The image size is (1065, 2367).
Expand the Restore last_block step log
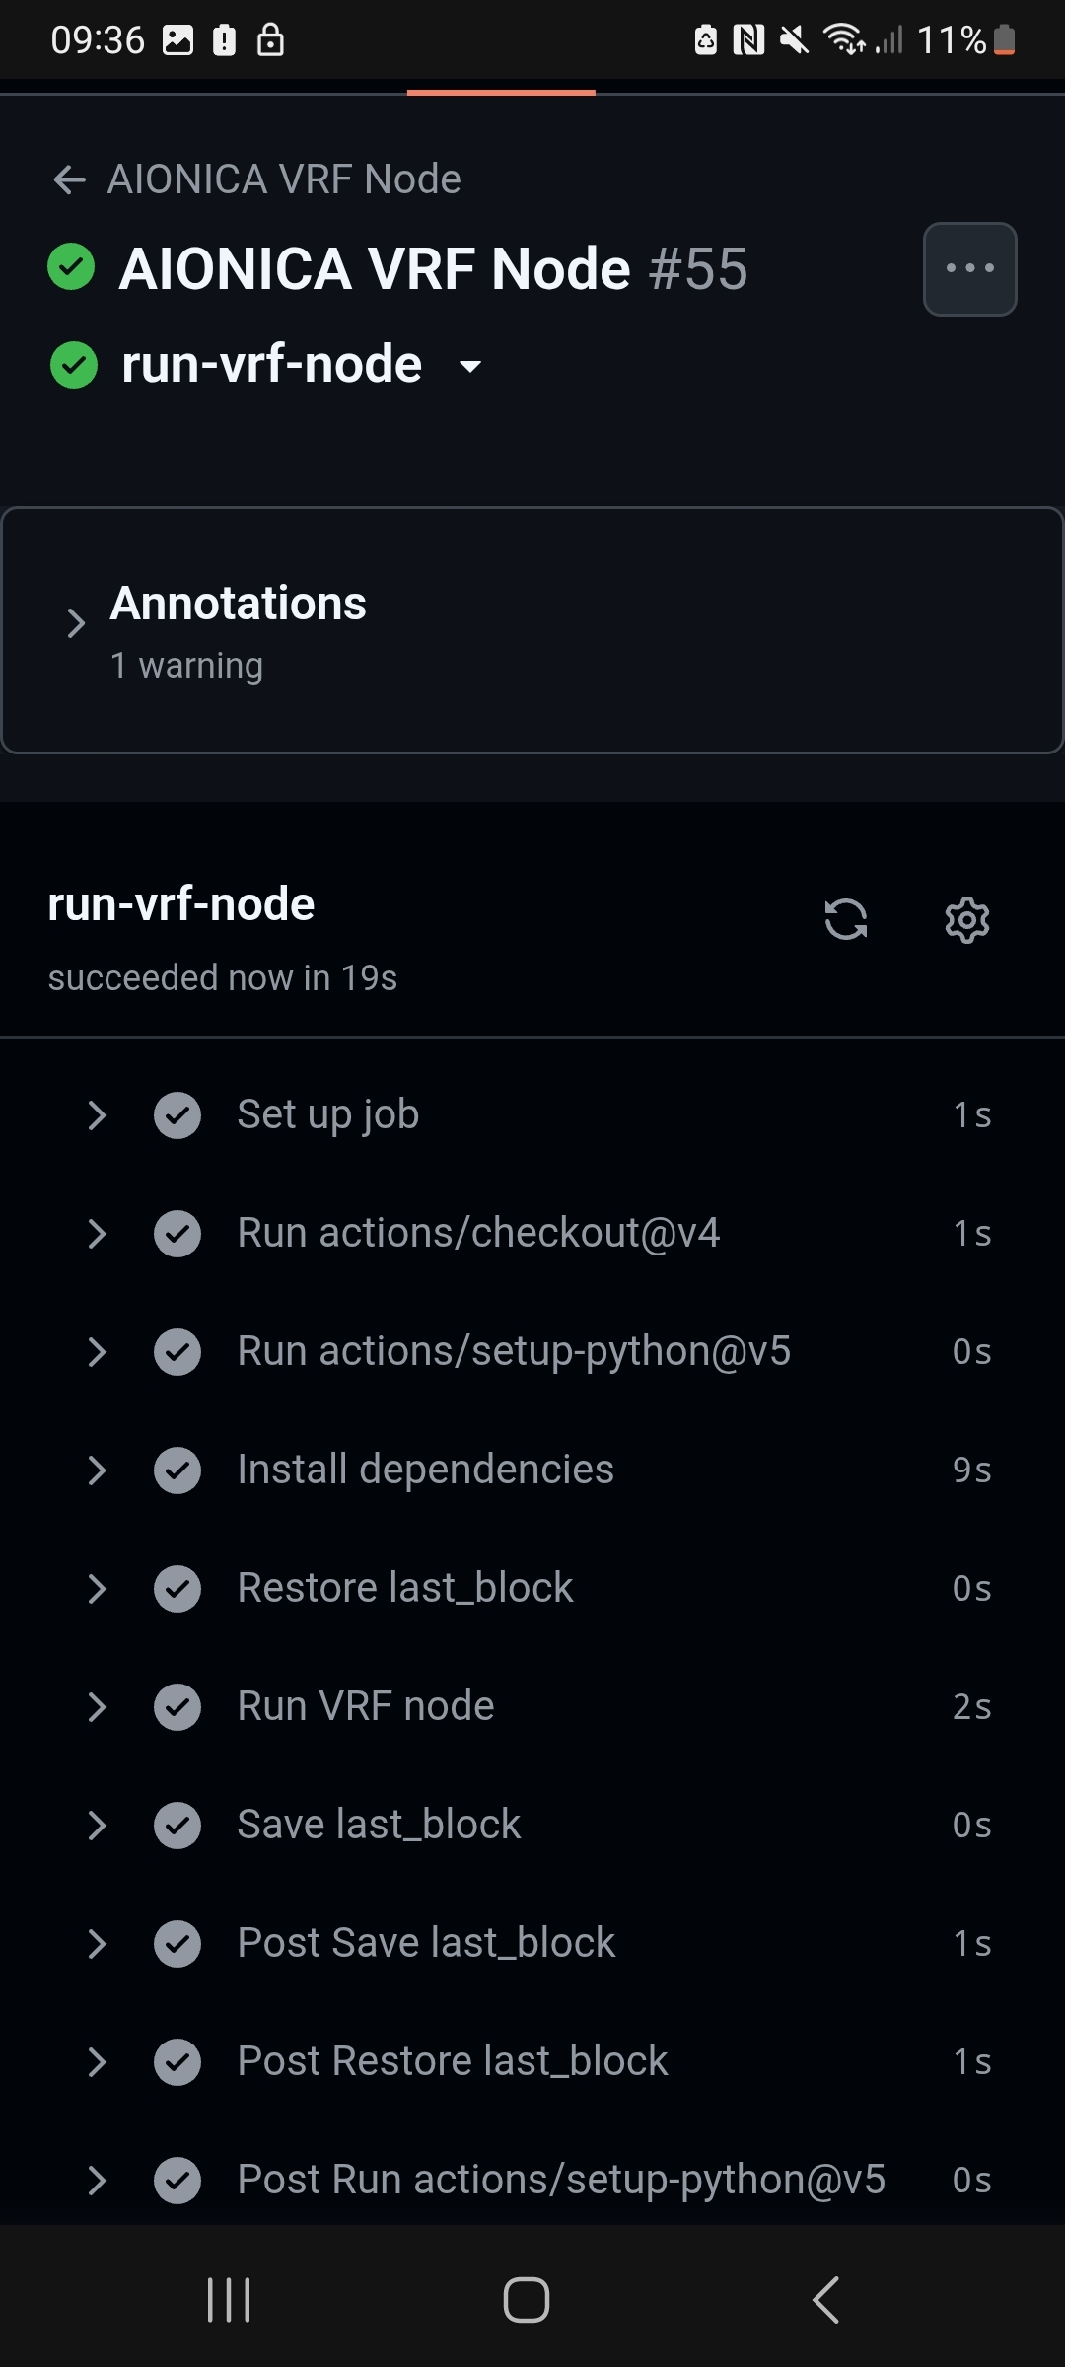pyautogui.click(x=405, y=1588)
